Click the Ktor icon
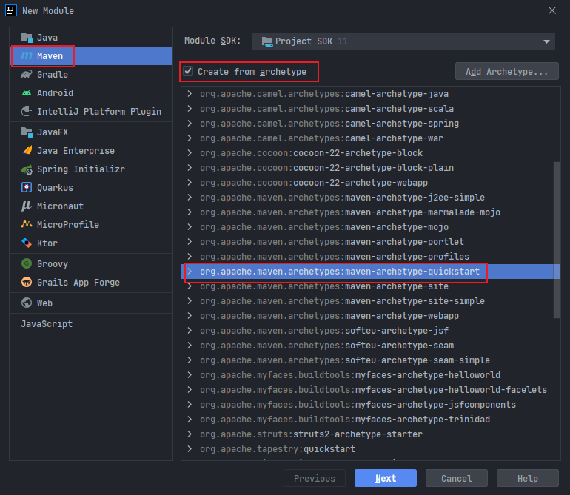The height and width of the screenshot is (495, 570). (27, 243)
